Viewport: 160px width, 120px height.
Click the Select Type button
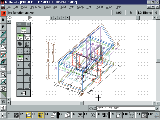[27, 37]
